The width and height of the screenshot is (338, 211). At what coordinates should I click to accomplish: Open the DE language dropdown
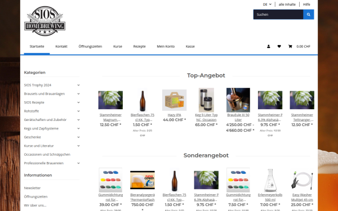[267, 5]
